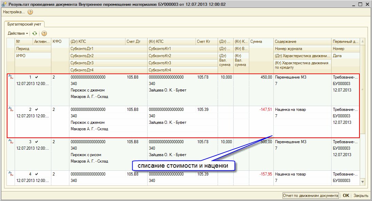Toggle active checkmark of entry 2
This screenshot has height=201, width=372.
point(36,110)
